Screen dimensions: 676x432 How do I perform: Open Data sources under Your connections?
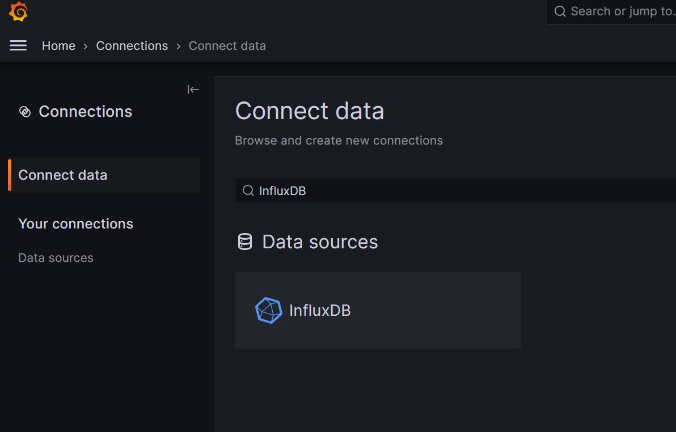coord(56,258)
